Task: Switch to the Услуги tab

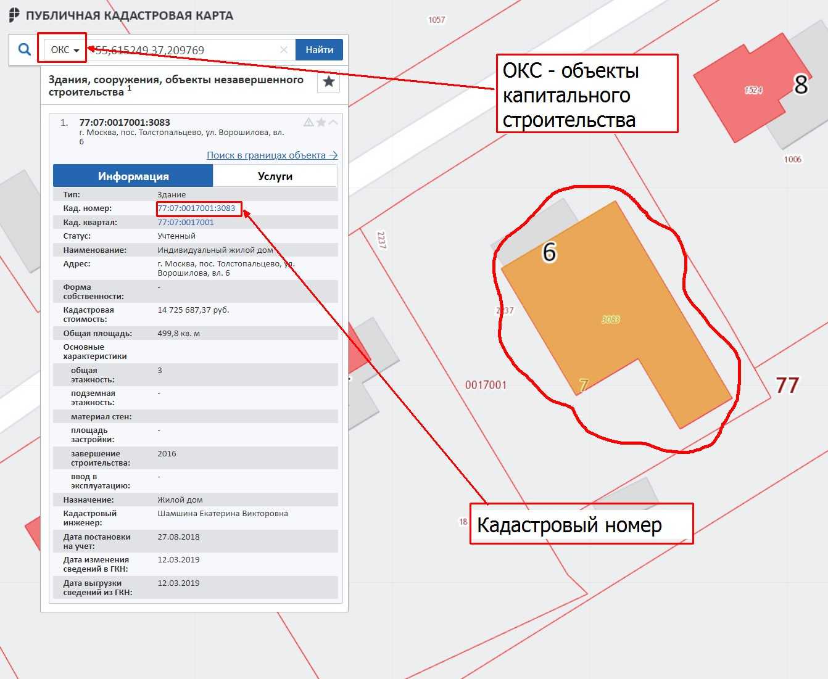Action: click(275, 176)
